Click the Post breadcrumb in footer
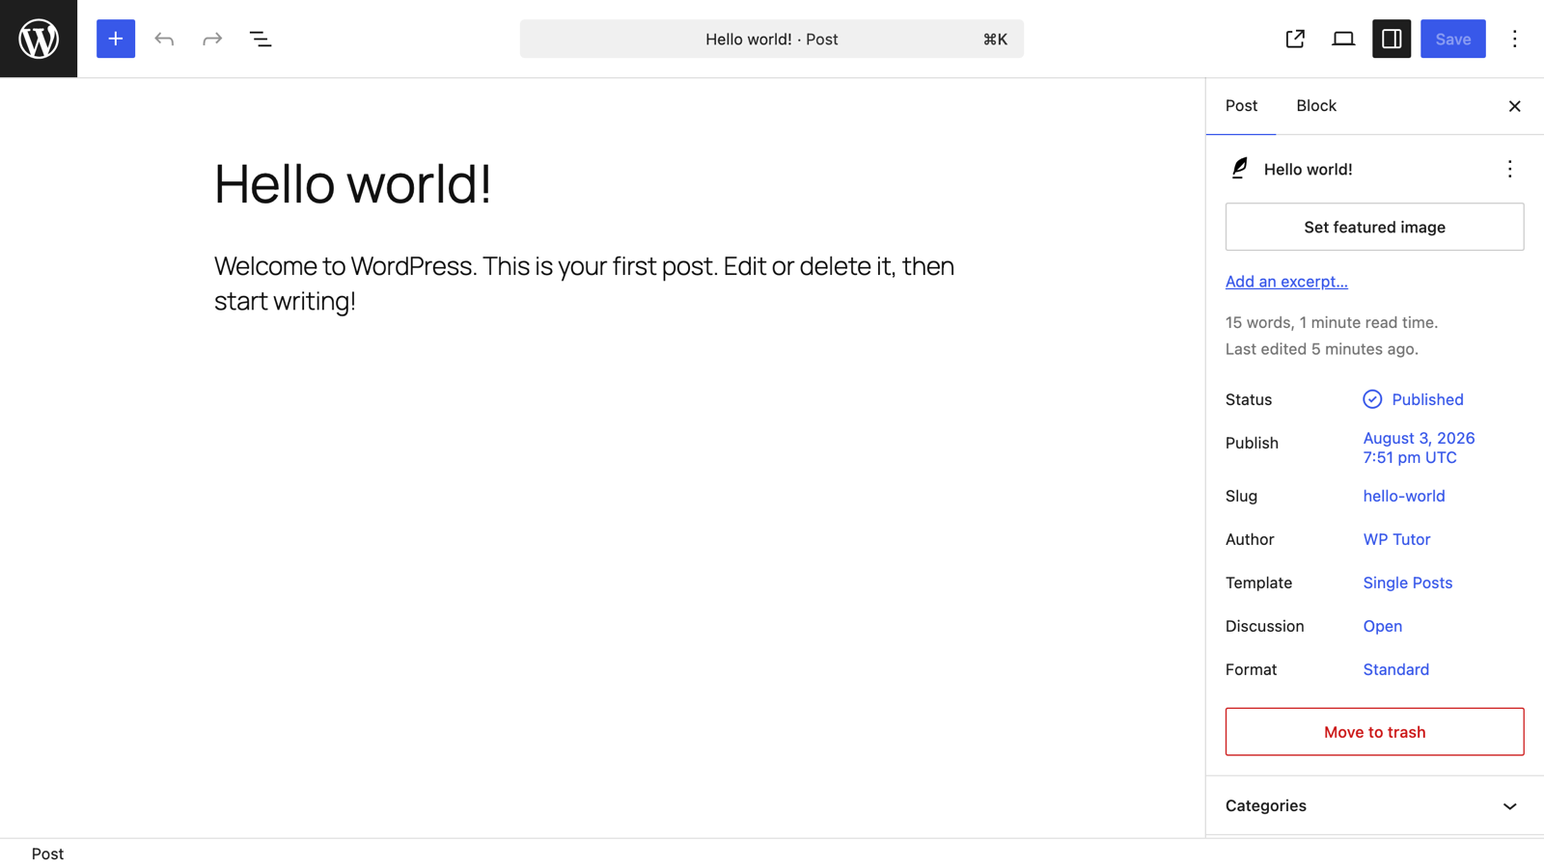This screenshot has width=1544, height=868. click(x=47, y=854)
